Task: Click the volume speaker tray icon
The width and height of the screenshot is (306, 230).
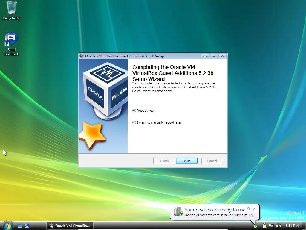Action: [279, 226]
